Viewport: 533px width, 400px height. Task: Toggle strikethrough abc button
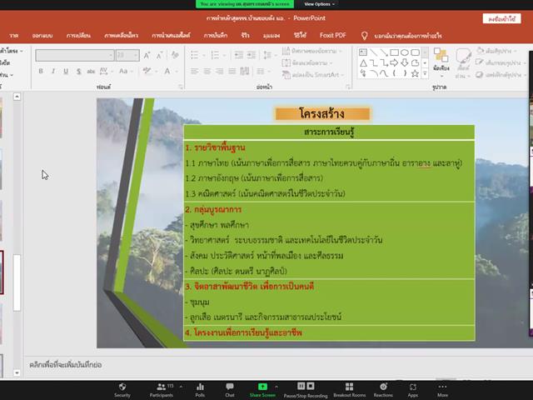[x=91, y=71]
